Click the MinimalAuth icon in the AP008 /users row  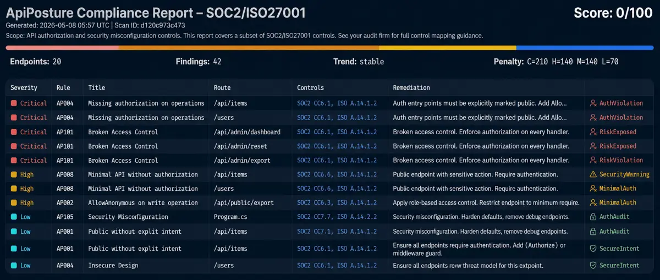point(593,188)
